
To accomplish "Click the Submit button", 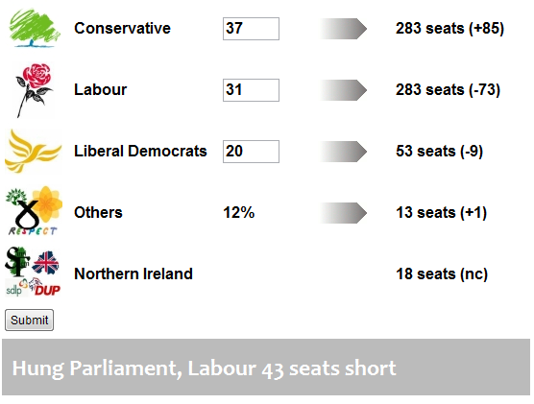I will [x=29, y=320].
